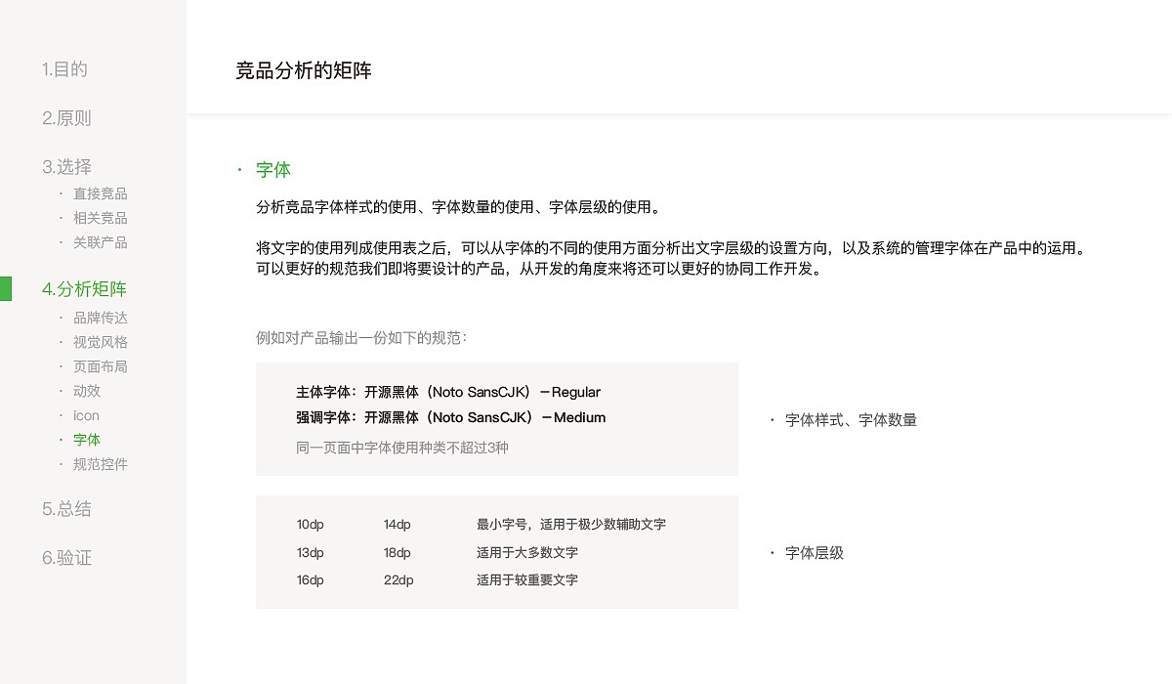Open the "6.验证" section
Image resolution: width=1172 pixels, height=684 pixels.
(x=64, y=558)
